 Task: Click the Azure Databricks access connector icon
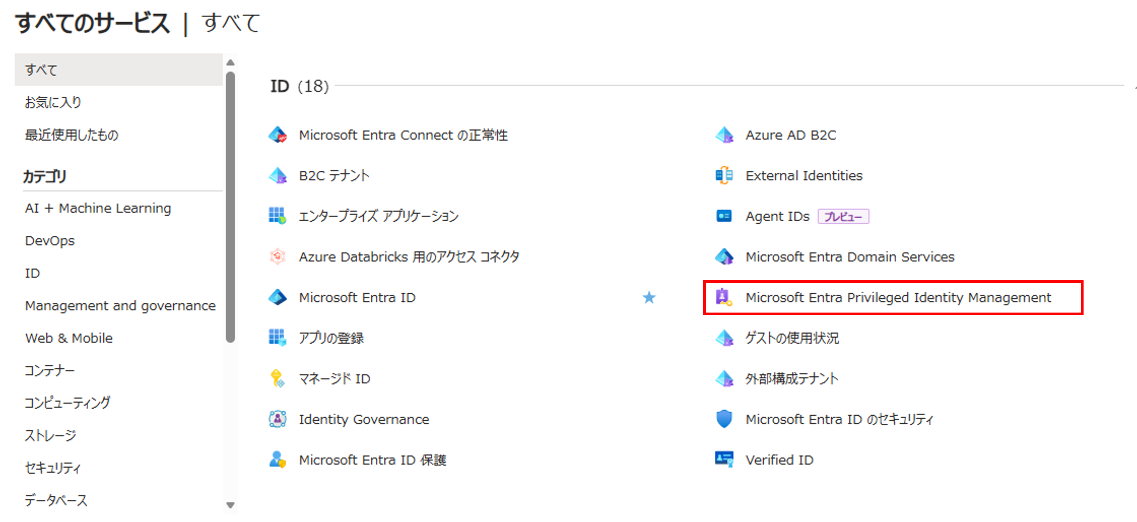(278, 257)
